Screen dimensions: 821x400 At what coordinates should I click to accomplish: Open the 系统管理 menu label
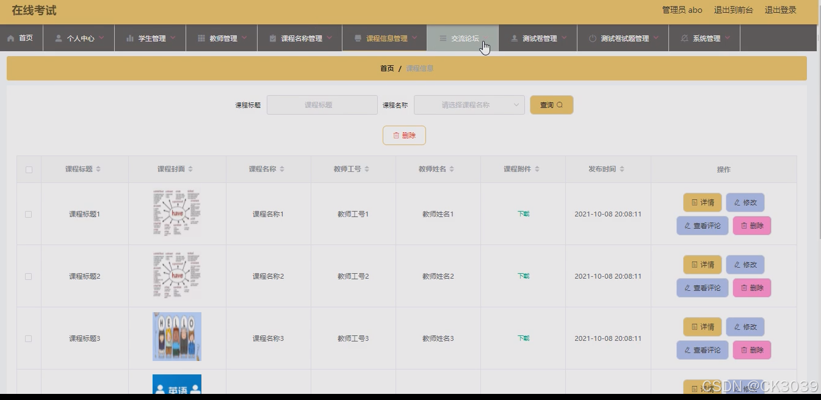pos(706,38)
